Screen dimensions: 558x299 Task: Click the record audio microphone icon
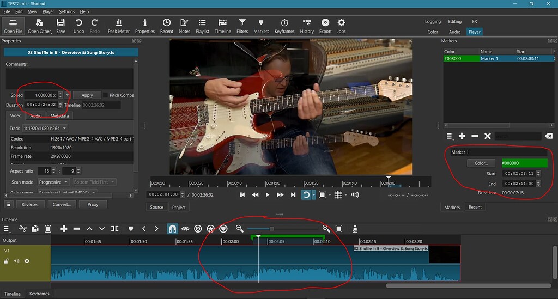(354, 229)
